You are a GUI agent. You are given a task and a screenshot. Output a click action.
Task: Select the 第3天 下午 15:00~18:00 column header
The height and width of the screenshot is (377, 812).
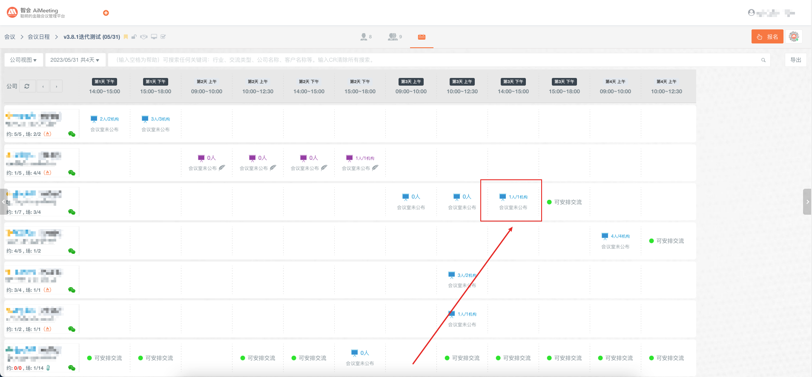[x=564, y=86]
